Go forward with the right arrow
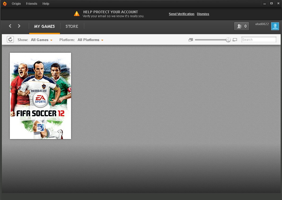The height and width of the screenshot is (200, 282). [19, 26]
